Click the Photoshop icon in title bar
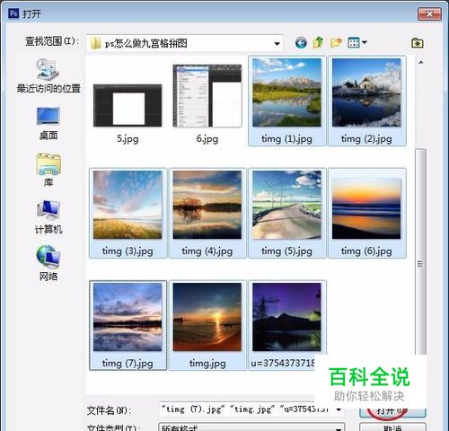 click(x=13, y=13)
